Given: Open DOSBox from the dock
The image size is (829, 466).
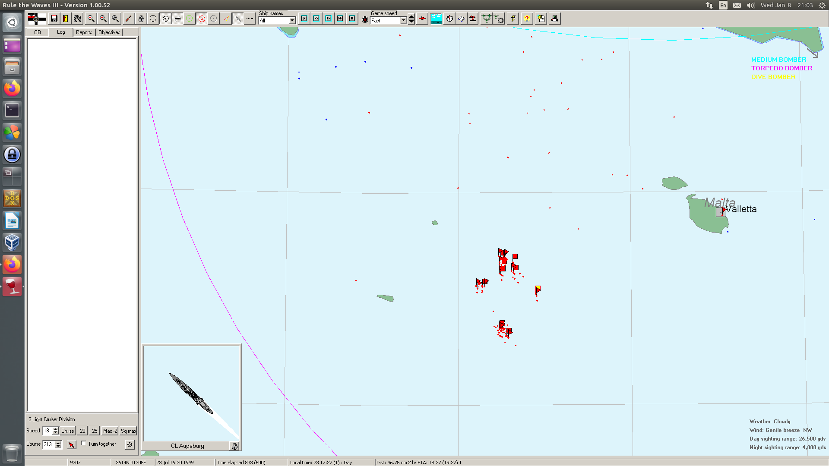Looking at the screenshot, I should tap(12, 198).
